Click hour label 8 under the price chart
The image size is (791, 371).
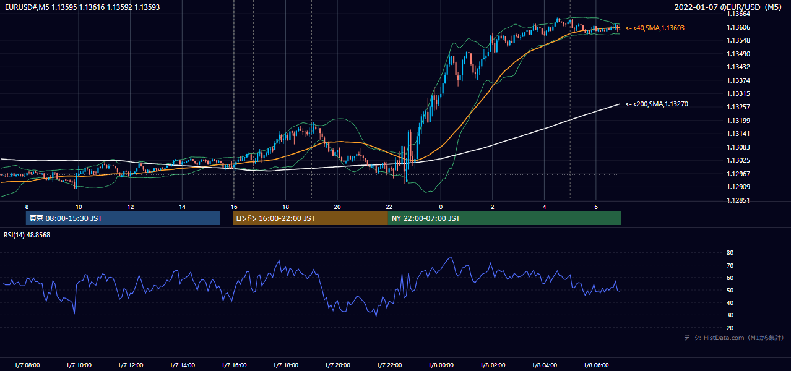27,207
